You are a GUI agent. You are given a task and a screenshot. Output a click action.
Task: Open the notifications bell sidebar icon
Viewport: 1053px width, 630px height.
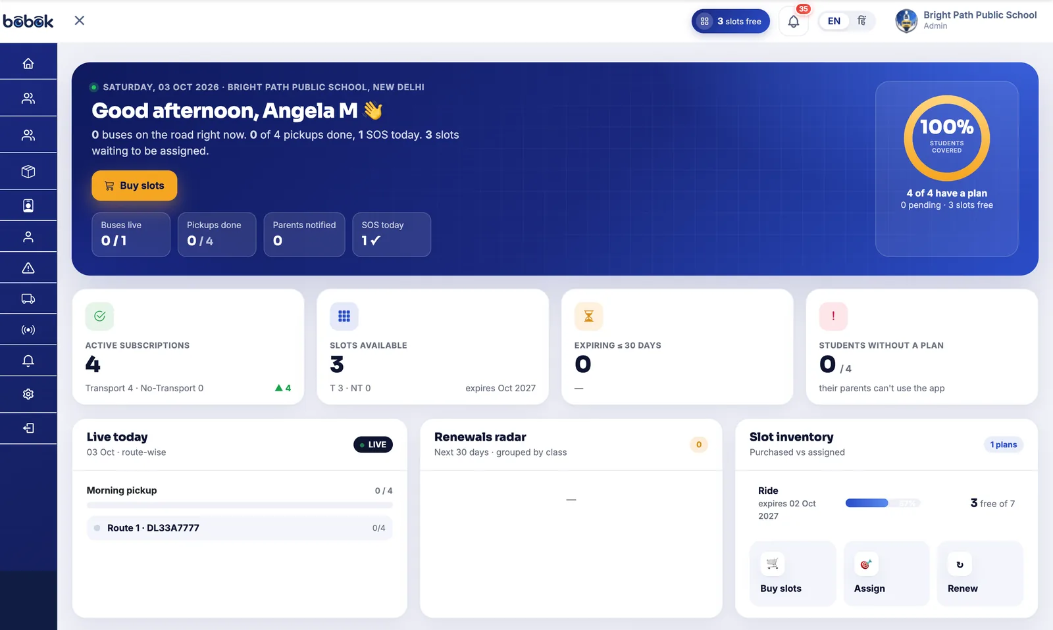(x=28, y=361)
